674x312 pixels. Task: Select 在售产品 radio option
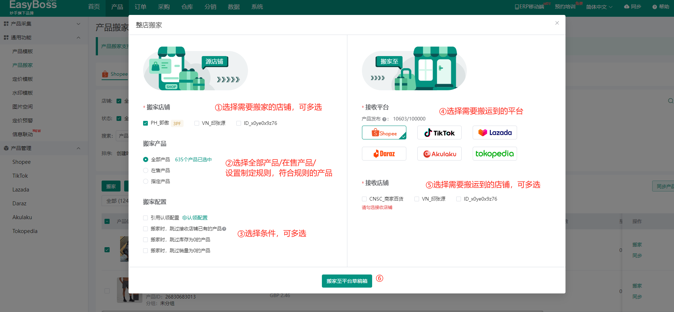(x=146, y=170)
